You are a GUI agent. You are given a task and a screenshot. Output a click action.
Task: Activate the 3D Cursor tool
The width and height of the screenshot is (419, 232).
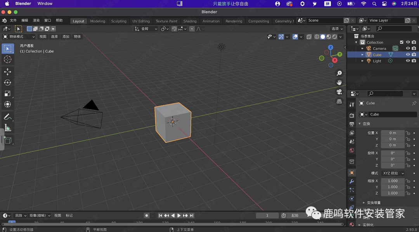7,59
